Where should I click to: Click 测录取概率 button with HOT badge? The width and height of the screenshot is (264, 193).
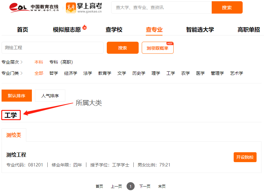coord(158,48)
